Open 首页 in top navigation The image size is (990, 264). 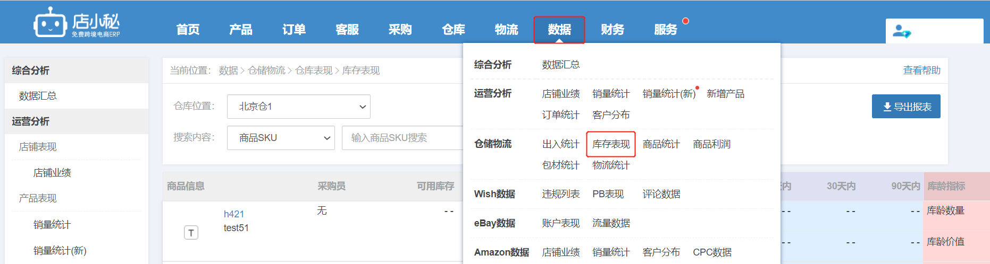pos(188,30)
